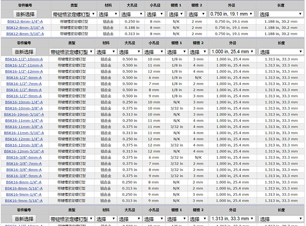The image size is (306, 226).
Task: Open the 类型 dropdown in the 1.000 in table
Action: [72, 51]
